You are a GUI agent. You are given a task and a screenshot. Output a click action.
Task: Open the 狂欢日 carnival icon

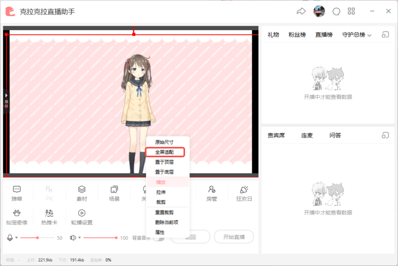(x=244, y=194)
